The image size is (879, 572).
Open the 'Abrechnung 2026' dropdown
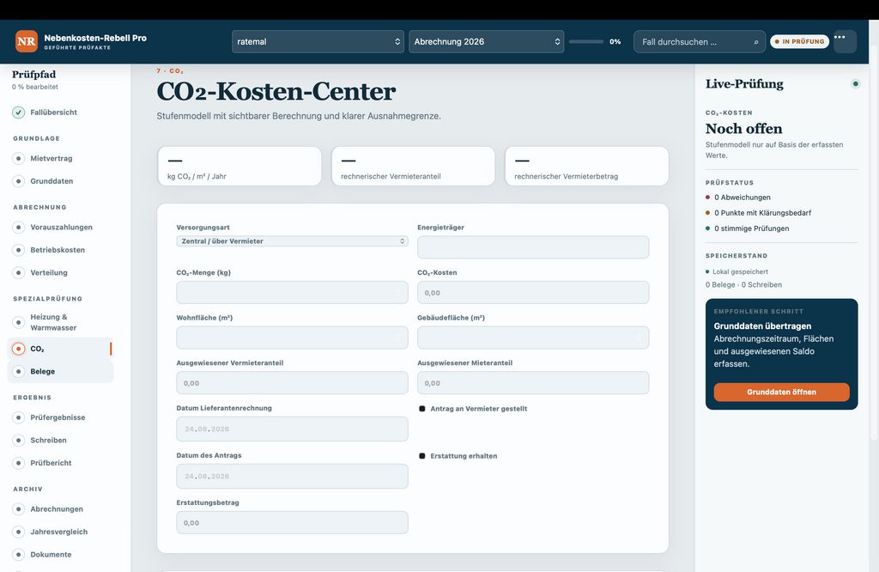click(486, 41)
